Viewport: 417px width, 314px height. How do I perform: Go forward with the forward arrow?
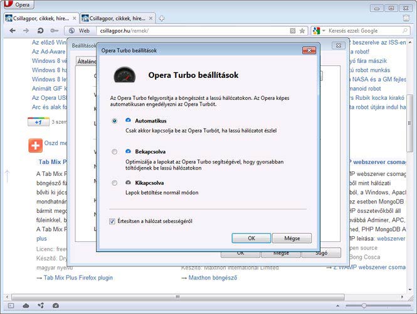tap(26, 31)
